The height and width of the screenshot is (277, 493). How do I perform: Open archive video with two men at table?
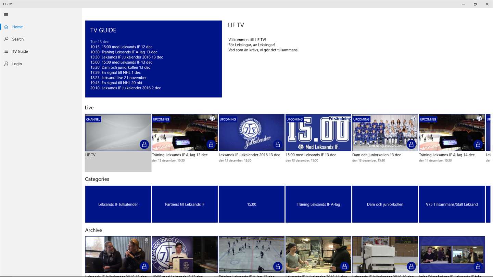318,254
